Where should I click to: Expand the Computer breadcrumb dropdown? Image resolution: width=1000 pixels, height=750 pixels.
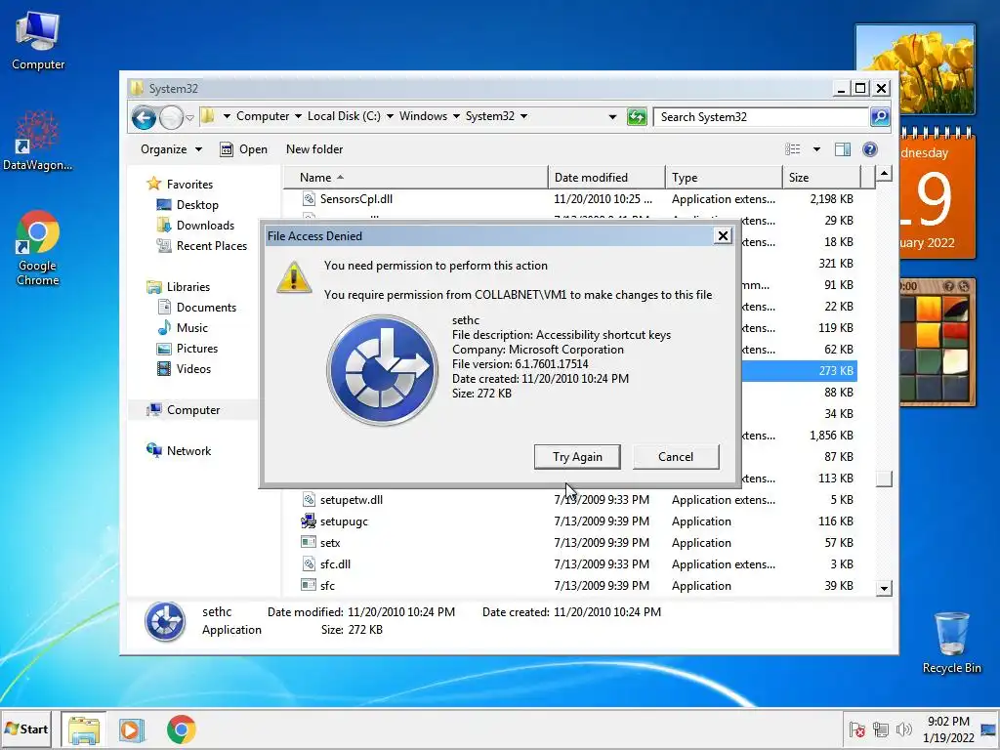tap(298, 116)
